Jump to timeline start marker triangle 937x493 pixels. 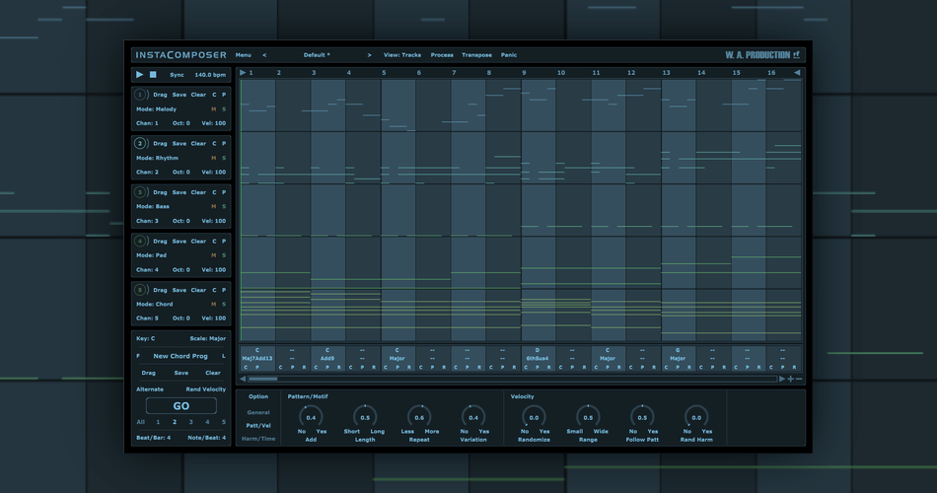coord(243,73)
